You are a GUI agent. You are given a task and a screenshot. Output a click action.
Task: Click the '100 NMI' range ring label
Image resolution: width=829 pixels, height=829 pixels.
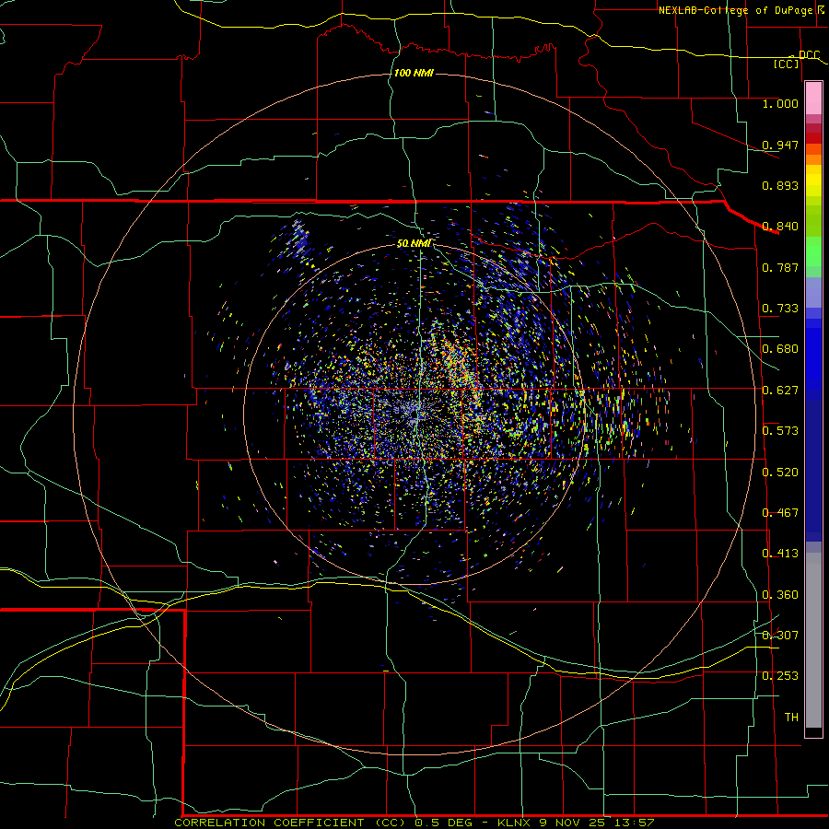414,73
